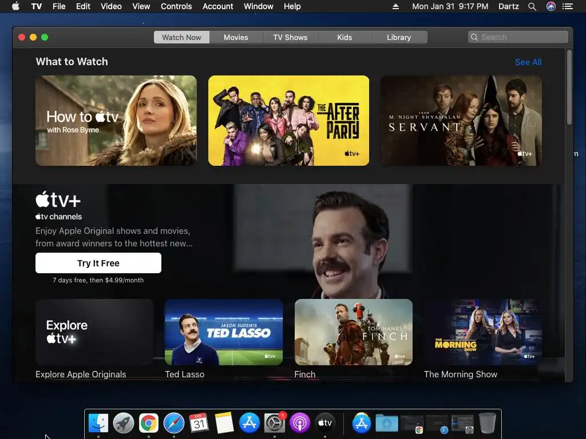This screenshot has height=439, width=586.
Task: Open How to Apple TV with Rose Byrne
Action: click(116, 121)
